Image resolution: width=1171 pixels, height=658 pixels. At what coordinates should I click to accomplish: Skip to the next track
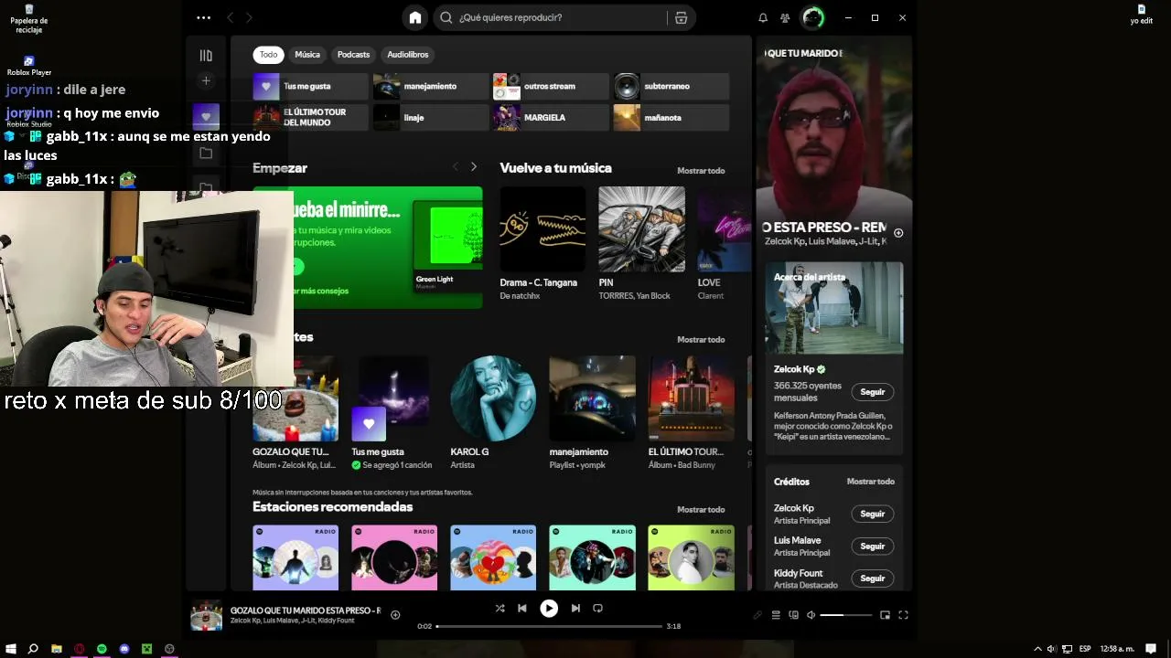pos(575,608)
